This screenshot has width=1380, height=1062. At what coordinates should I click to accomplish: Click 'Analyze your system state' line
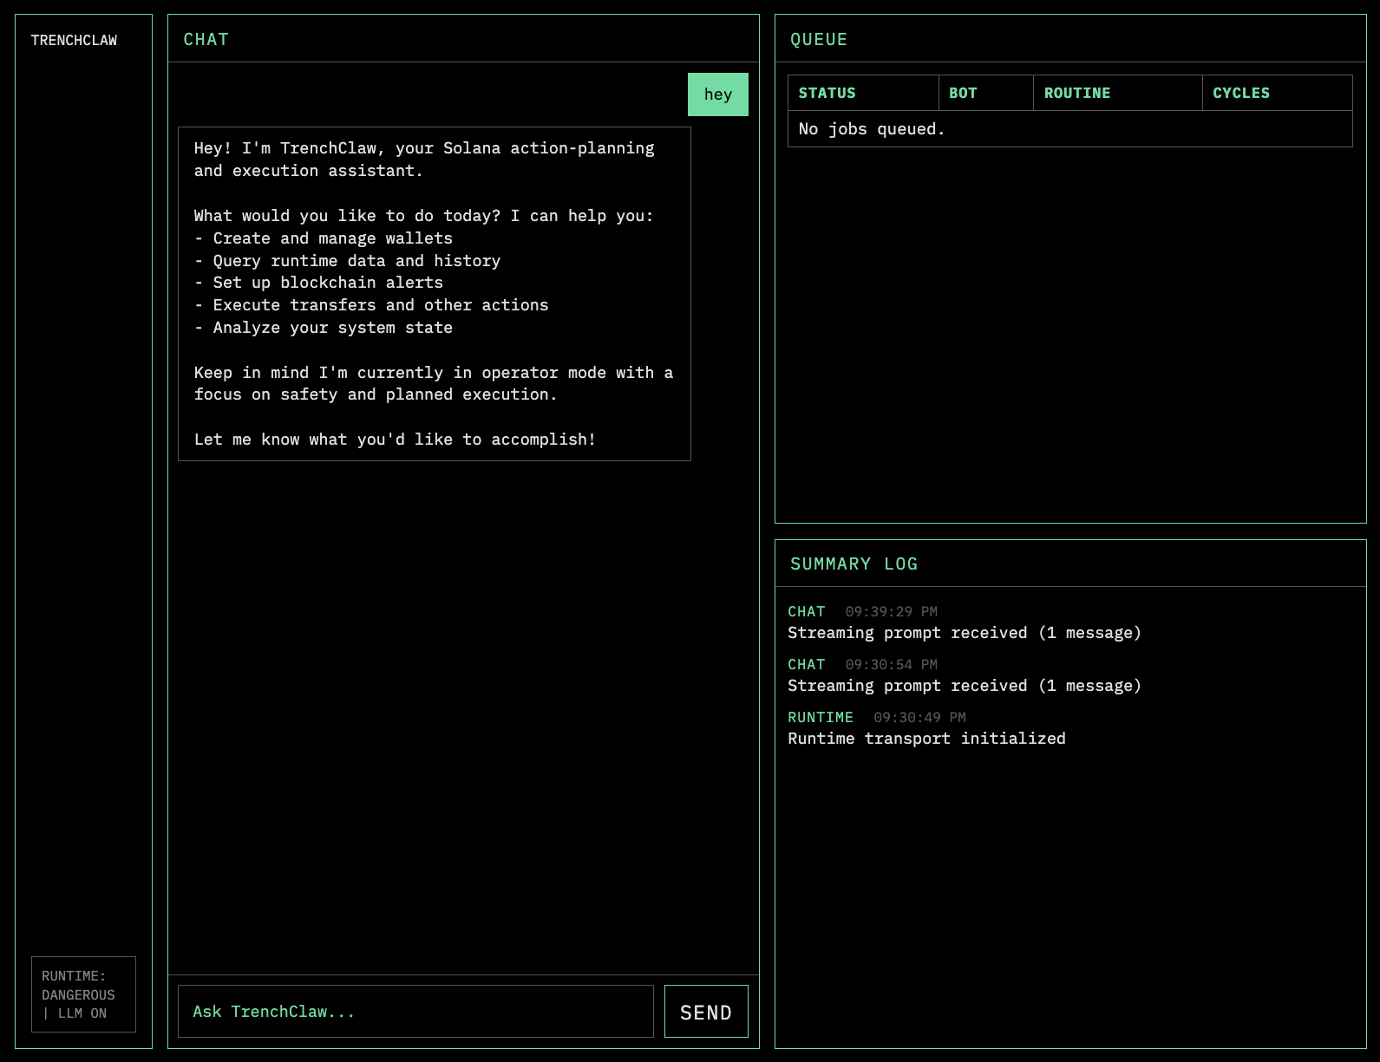[x=324, y=328]
